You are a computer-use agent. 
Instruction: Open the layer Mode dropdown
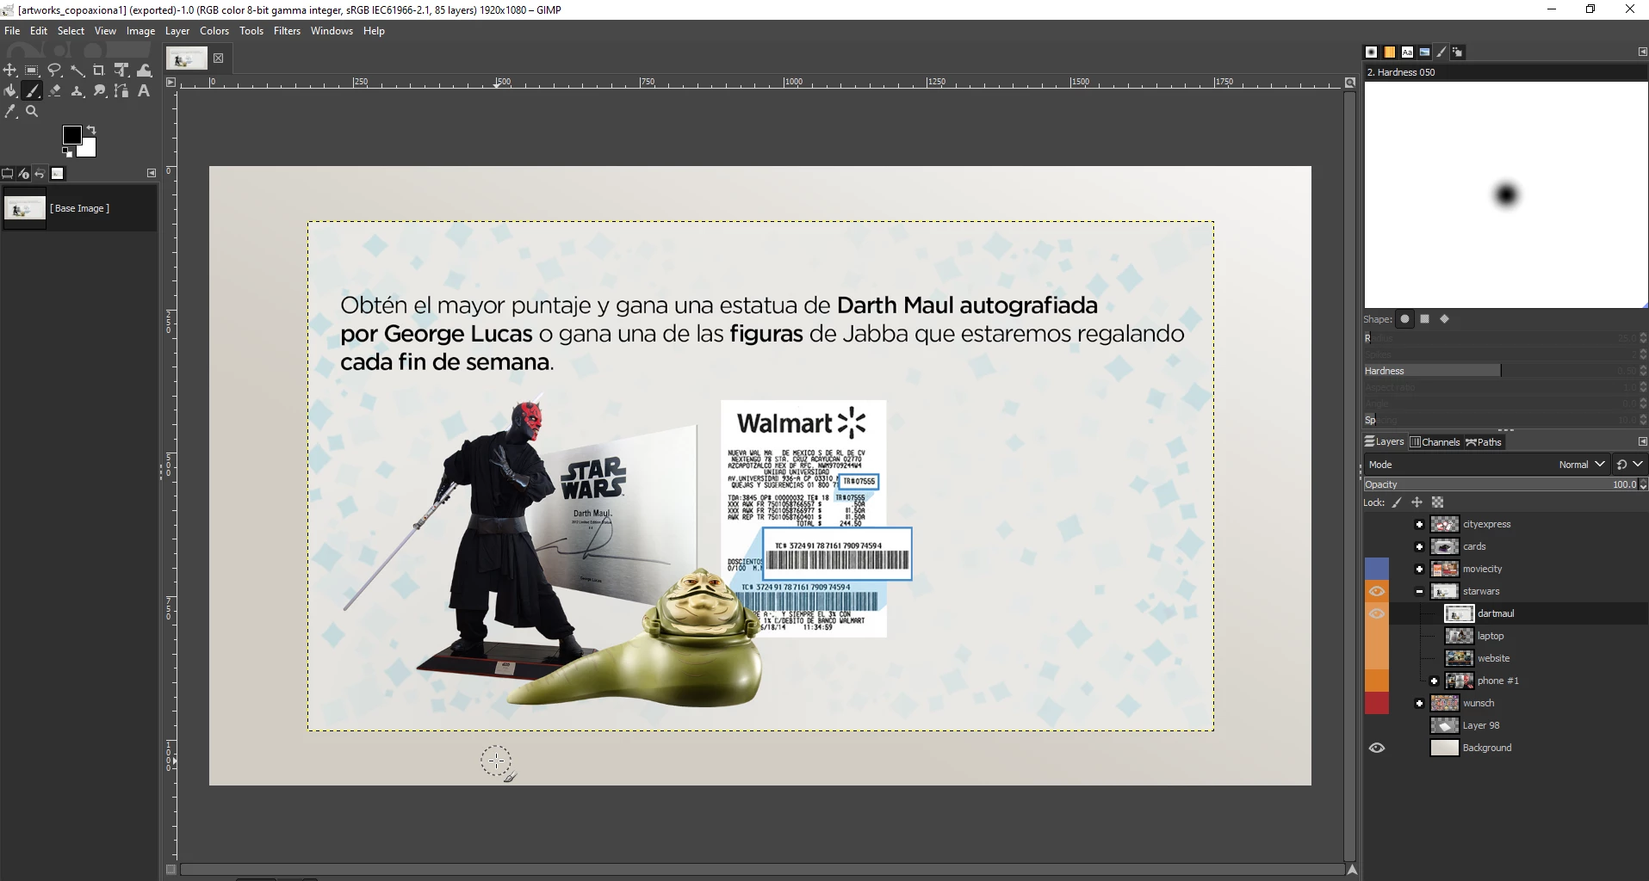pyautogui.click(x=1488, y=465)
